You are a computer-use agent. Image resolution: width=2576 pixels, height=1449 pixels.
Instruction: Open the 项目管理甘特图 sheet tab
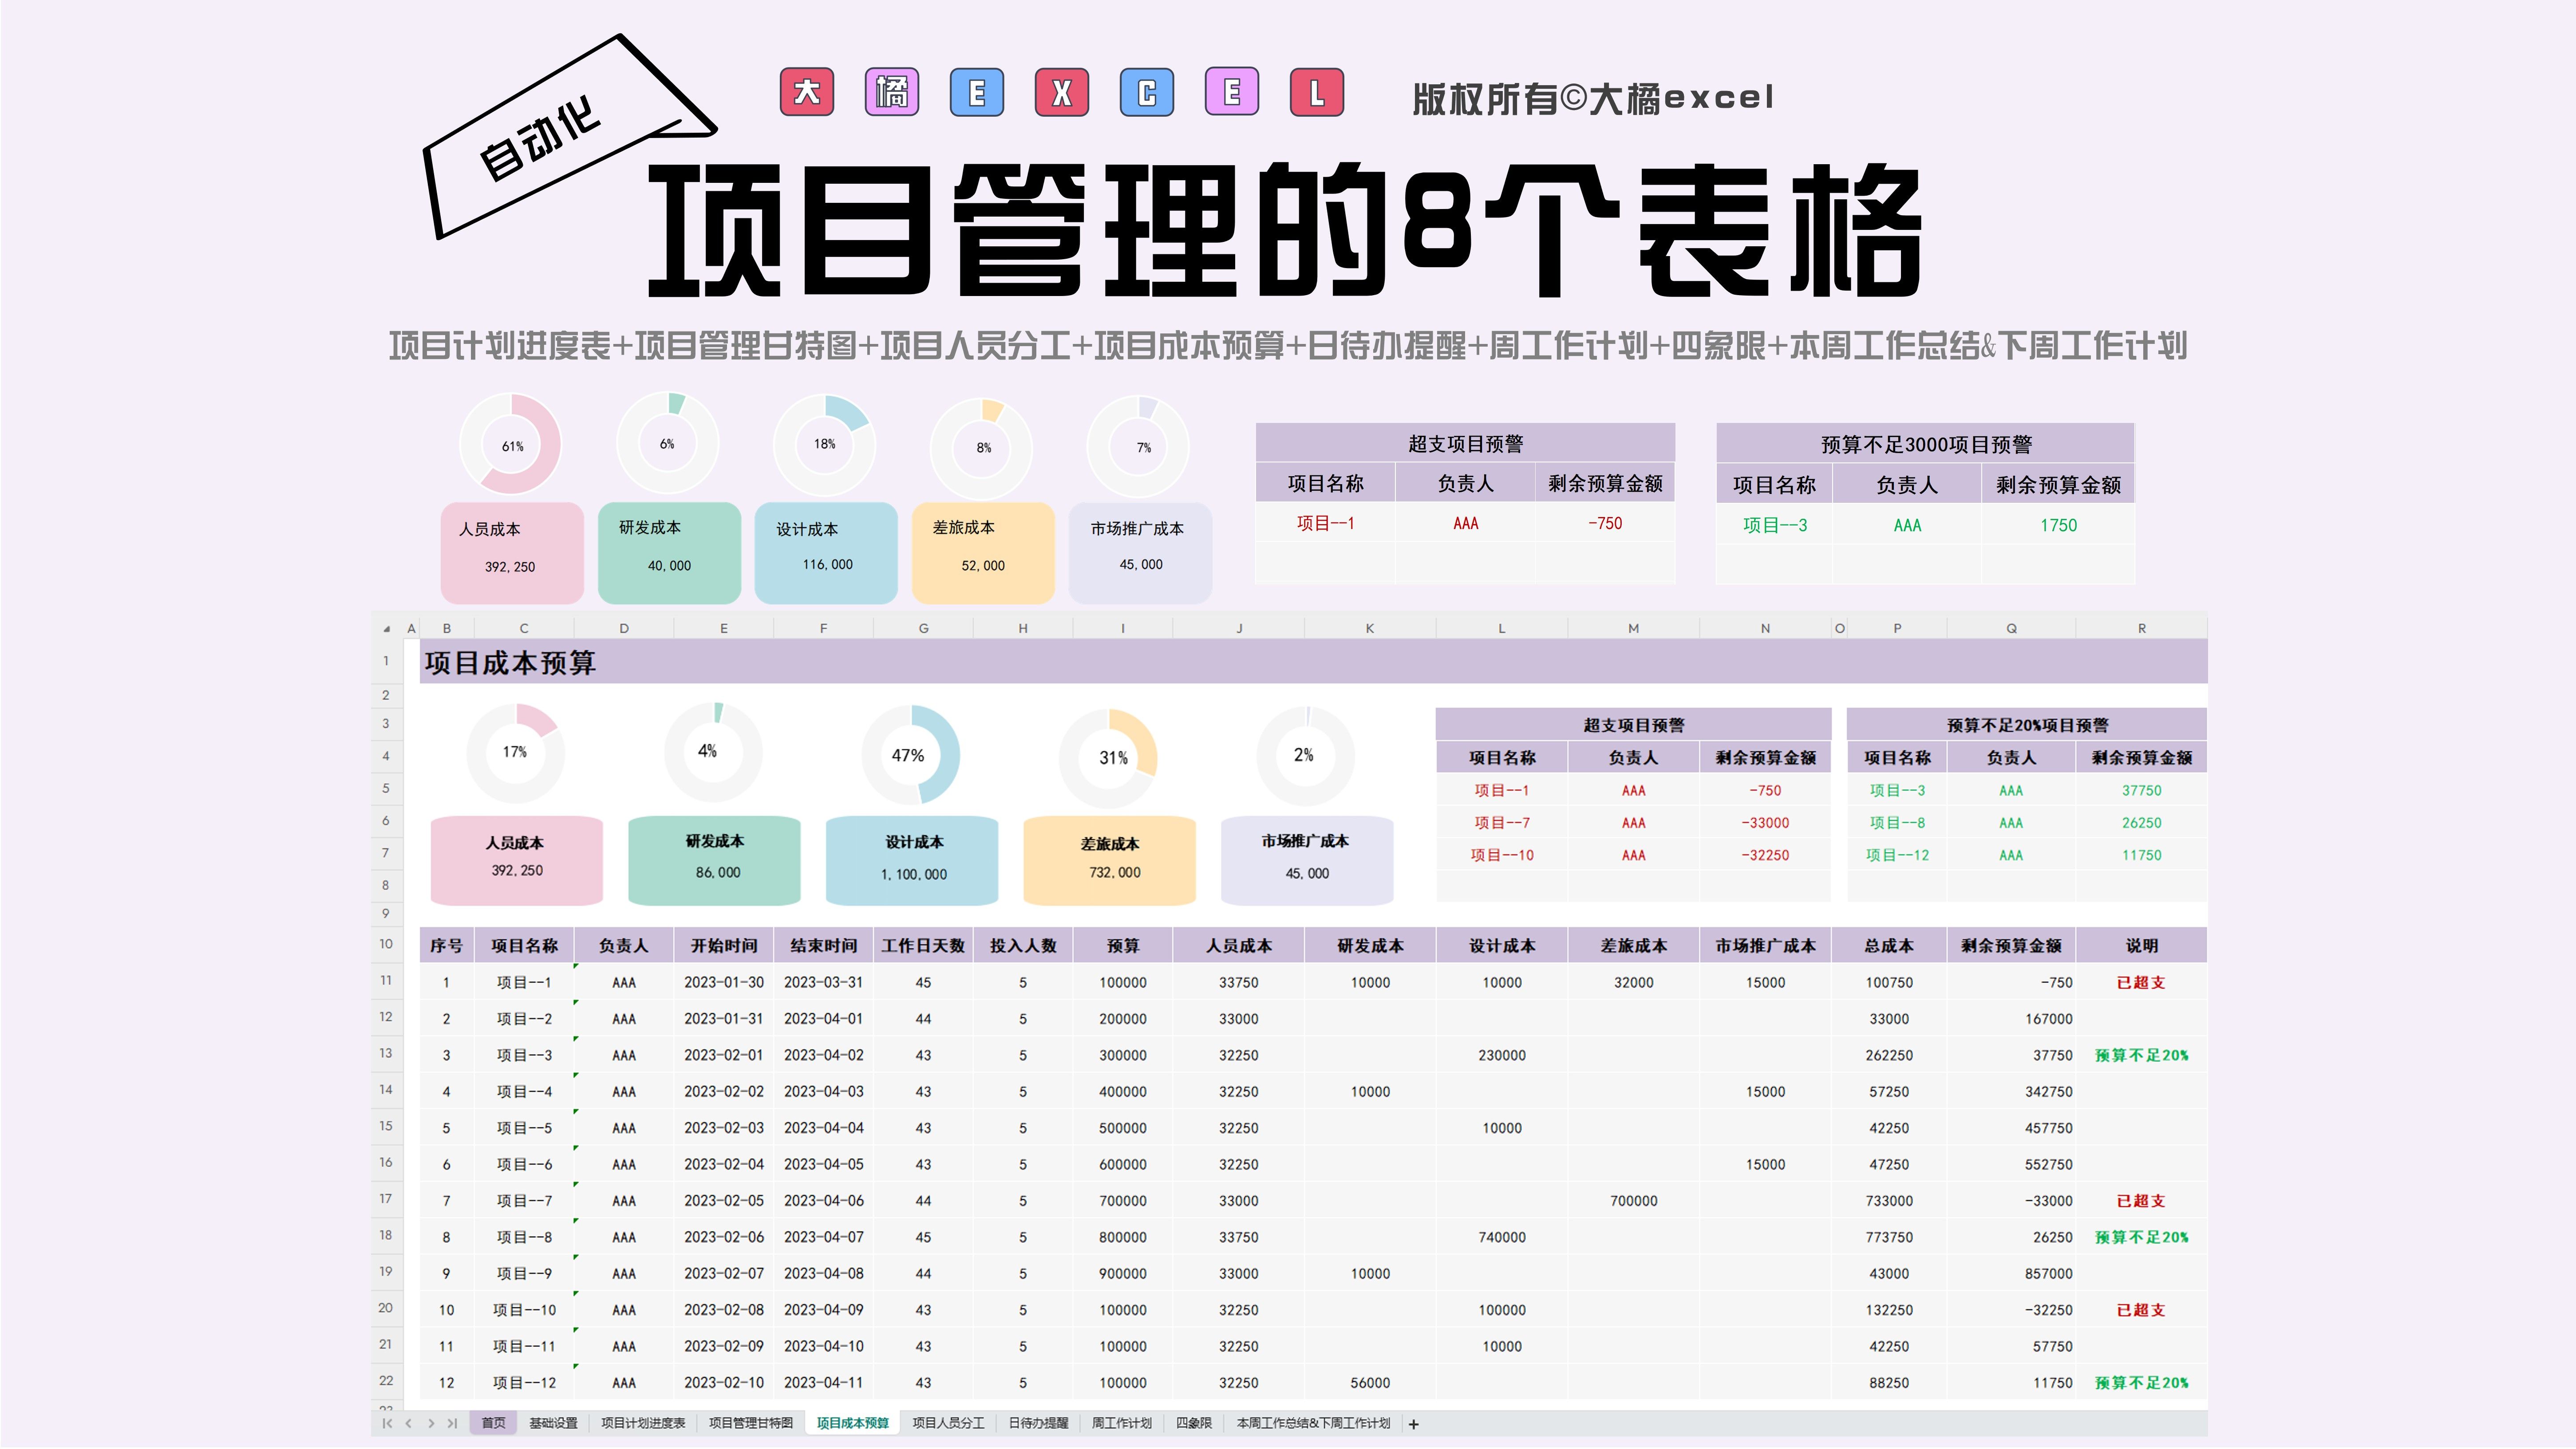click(751, 1423)
